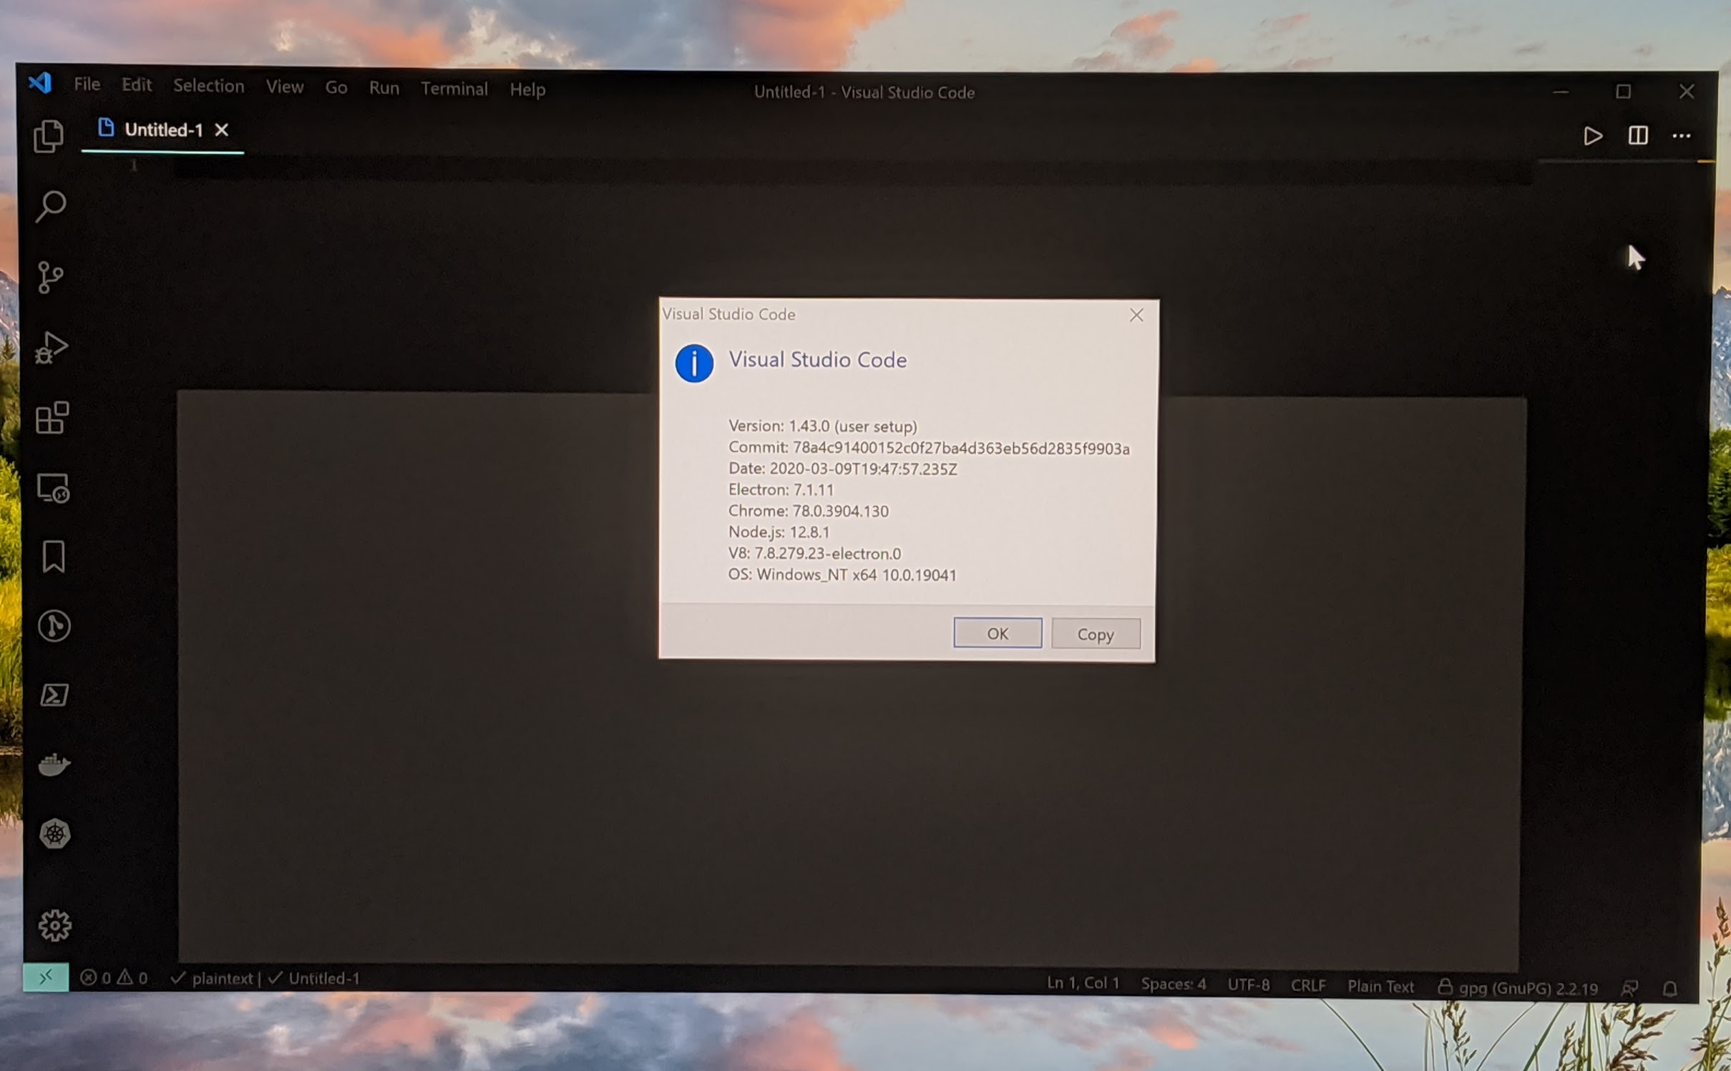Viewport: 1731px width, 1071px height.
Task: Open the Go menu
Action: click(x=336, y=88)
